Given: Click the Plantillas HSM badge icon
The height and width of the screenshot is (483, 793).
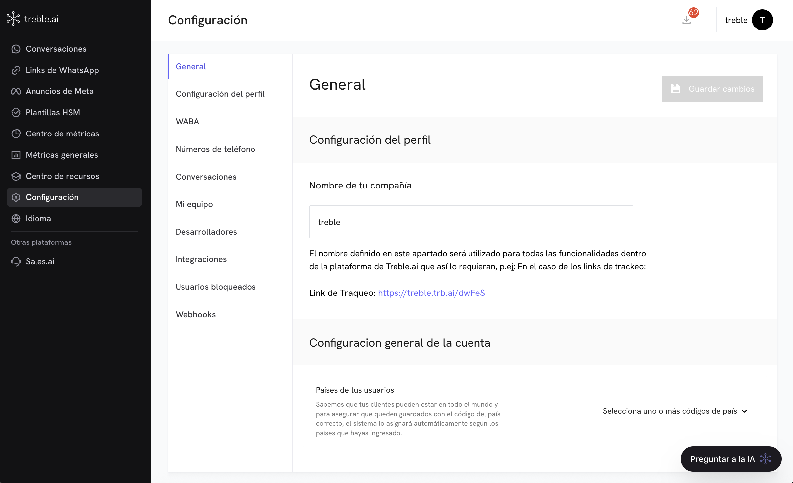Looking at the screenshot, I should 16,113.
